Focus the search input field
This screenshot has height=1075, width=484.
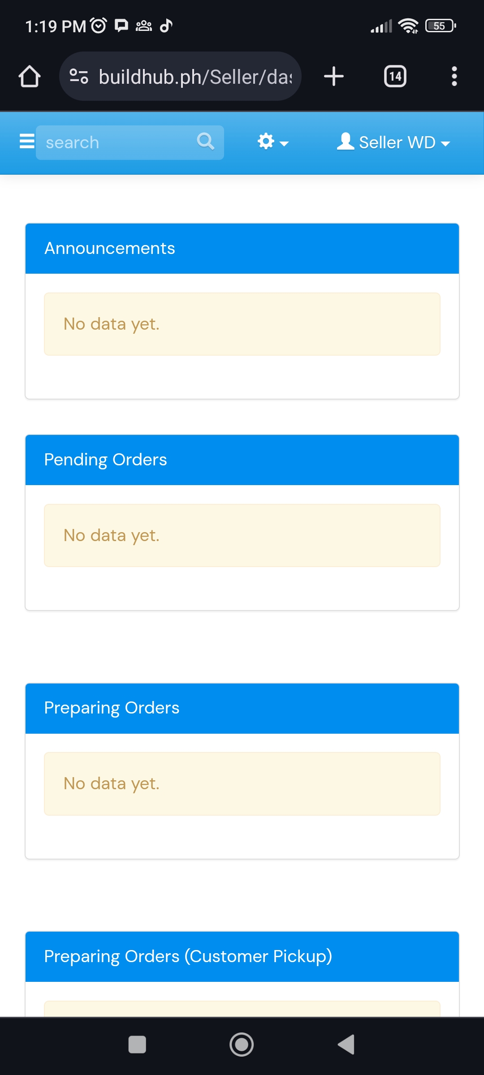pyautogui.click(x=117, y=142)
